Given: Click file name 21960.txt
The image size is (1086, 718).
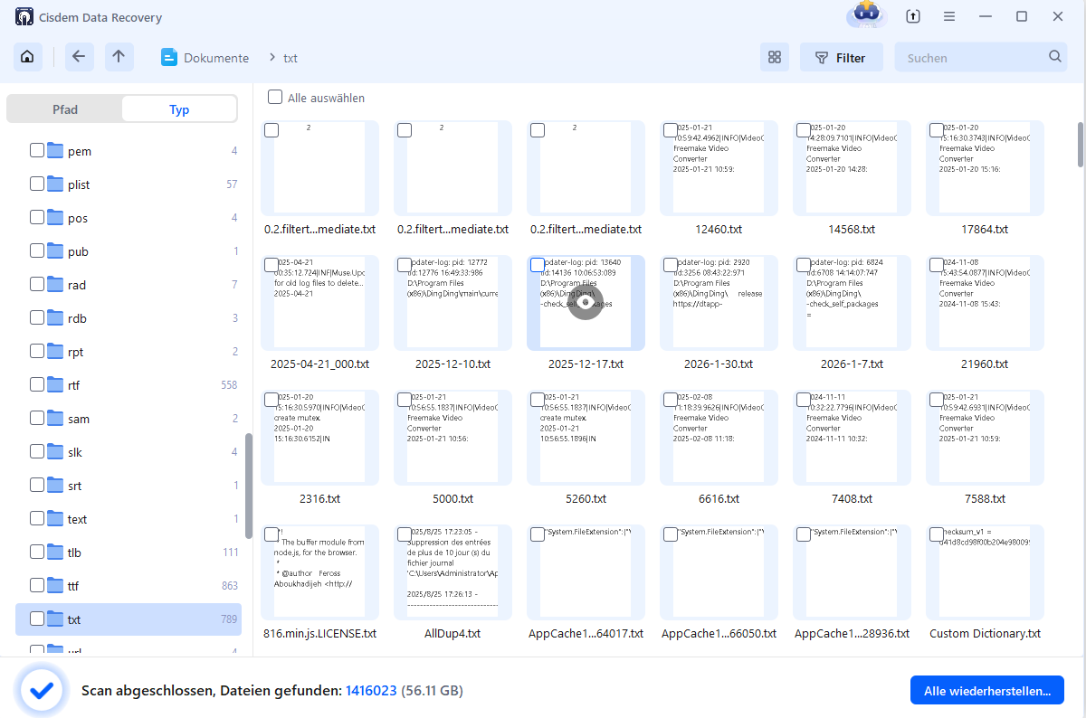Looking at the screenshot, I should pos(985,364).
